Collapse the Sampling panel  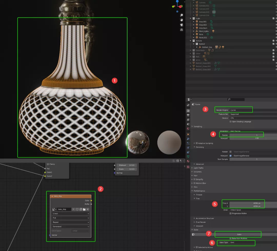point(192,126)
